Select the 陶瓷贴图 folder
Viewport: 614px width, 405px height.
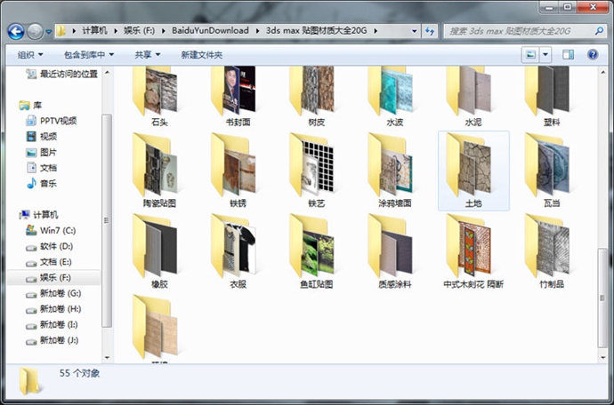click(159, 171)
